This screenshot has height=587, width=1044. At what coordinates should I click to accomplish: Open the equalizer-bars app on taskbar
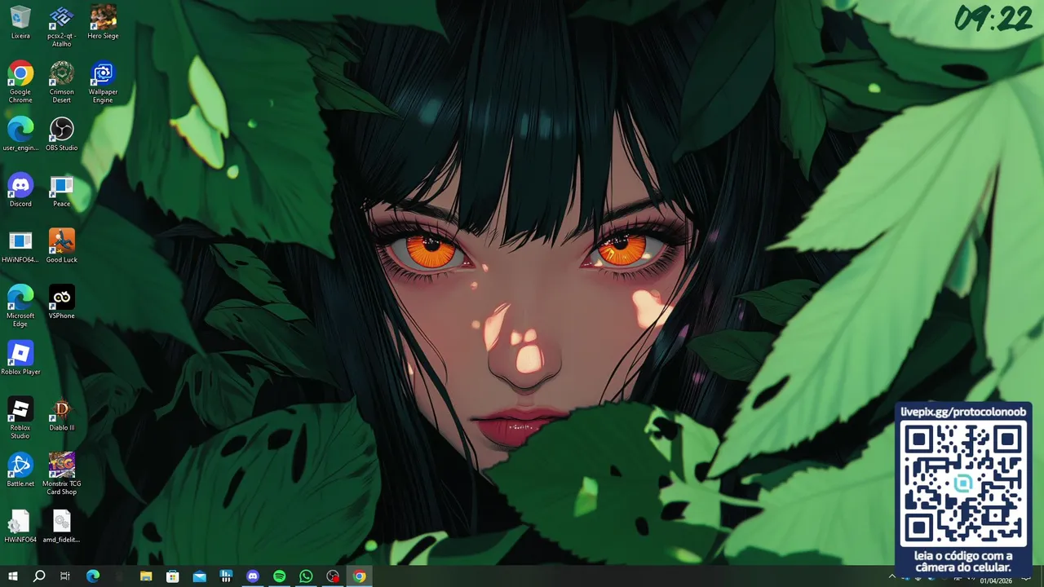click(x=226, y=576)
